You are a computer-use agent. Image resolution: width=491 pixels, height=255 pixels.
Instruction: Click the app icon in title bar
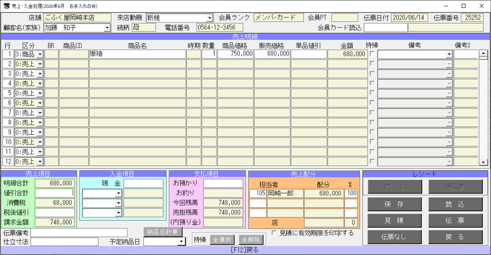[x=6, y=6]
